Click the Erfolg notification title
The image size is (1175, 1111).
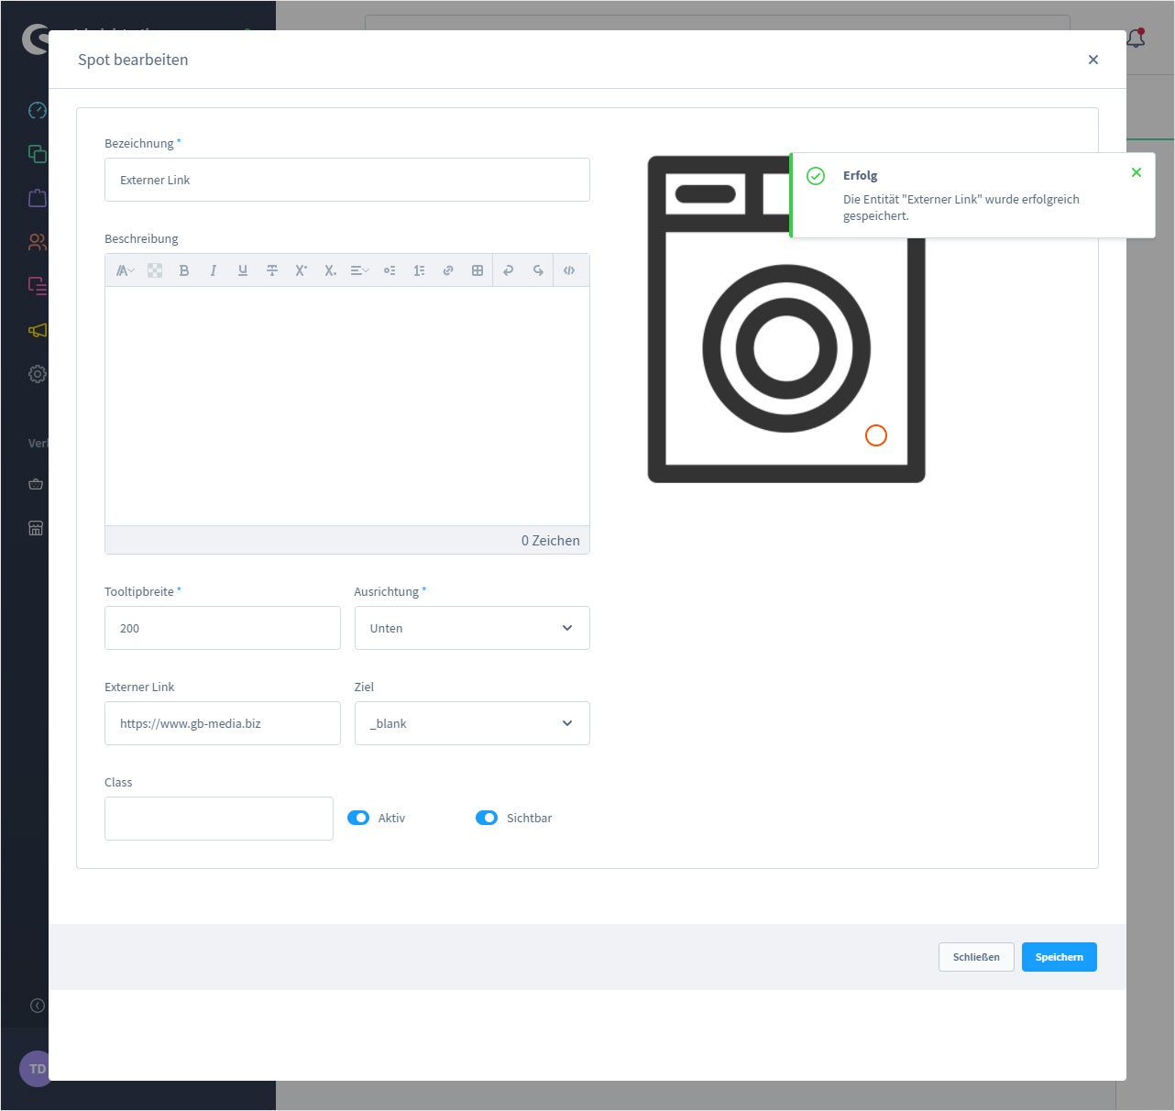click(x=860, y=175)
